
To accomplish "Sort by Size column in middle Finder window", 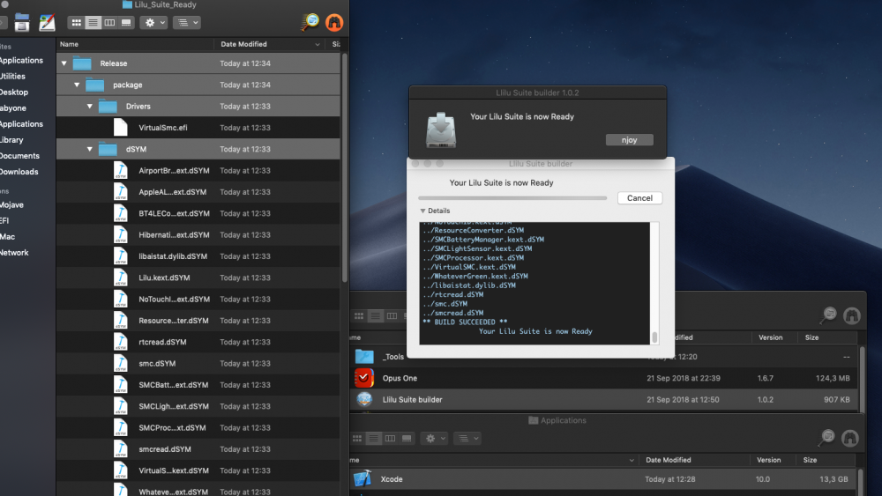I will [x=811, y=337].
